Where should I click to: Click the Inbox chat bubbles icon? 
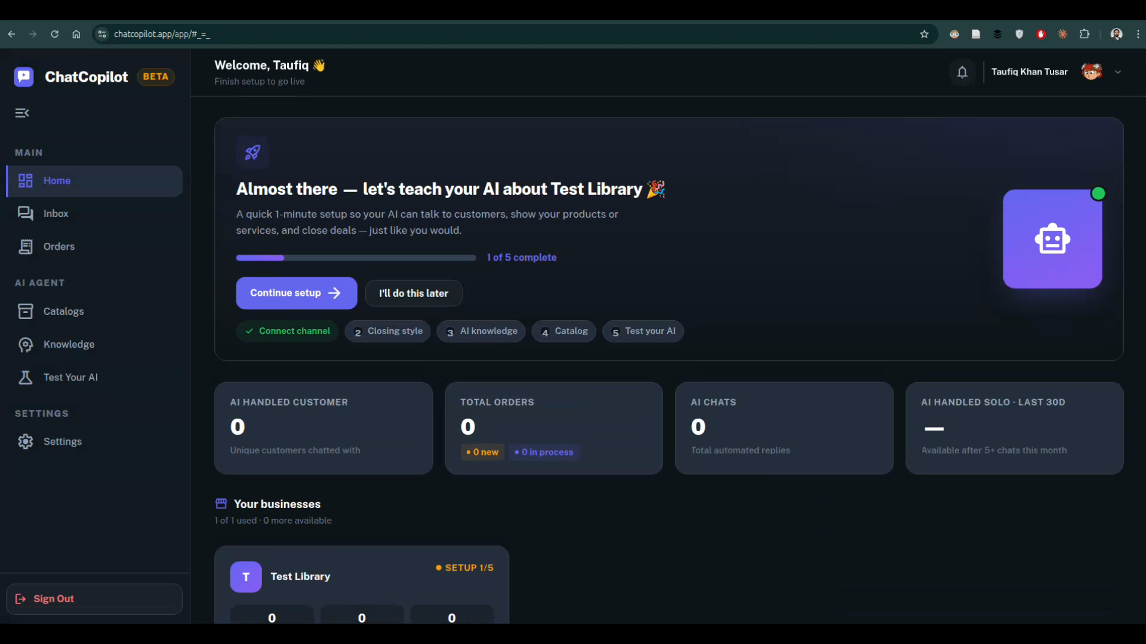click(25, 213)
